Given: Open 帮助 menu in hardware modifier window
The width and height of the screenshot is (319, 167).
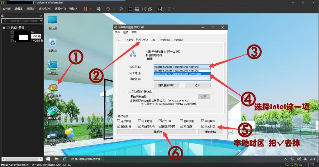Looking at the screenshot, I should pyautogui.click(x=134, y=32).
